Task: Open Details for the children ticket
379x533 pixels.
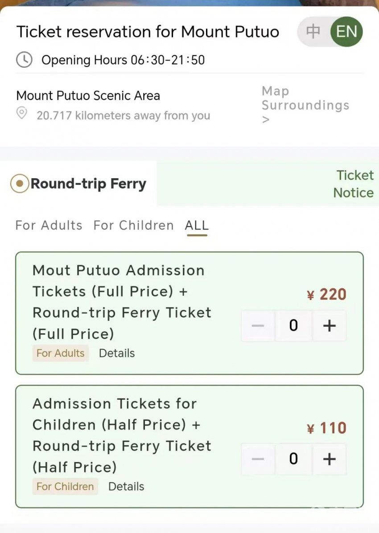Action: (x=126, y=487)
